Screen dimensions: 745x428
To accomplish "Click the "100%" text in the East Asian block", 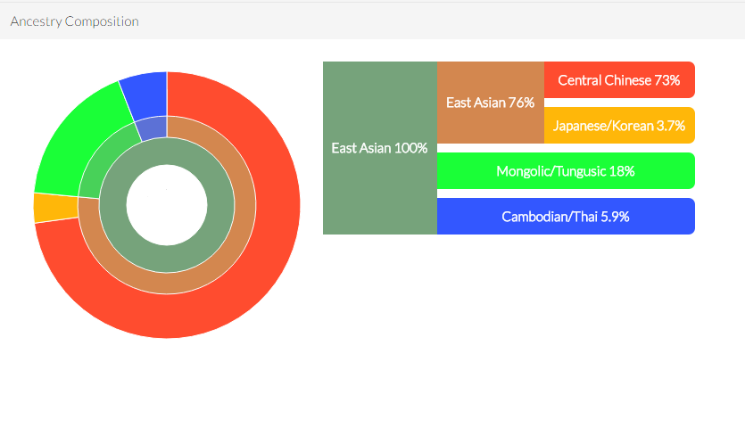I will (x=410, y=148).
